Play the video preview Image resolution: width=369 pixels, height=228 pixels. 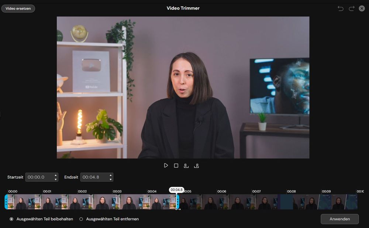166,165
